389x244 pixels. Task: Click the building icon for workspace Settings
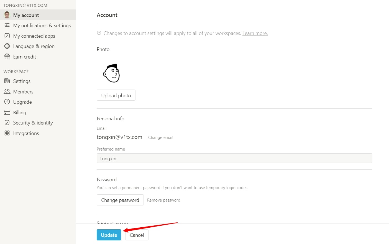7,81
